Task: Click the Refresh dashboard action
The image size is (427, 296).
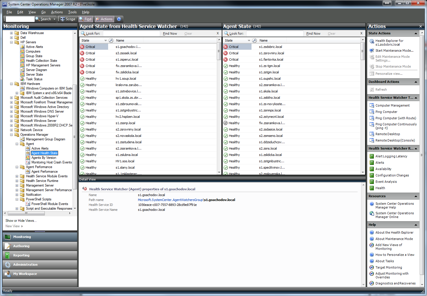Action: [x=381, y=90]
